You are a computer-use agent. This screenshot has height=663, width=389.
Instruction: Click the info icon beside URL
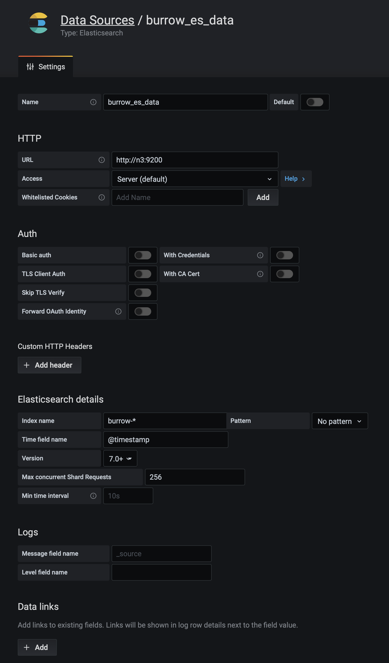(102, 160)
